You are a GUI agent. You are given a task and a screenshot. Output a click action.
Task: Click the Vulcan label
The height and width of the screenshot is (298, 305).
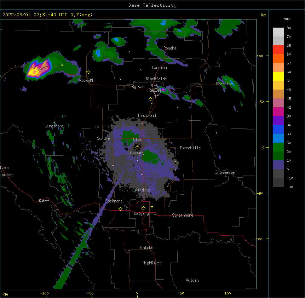pyautogui.click(x=192, y=280)
